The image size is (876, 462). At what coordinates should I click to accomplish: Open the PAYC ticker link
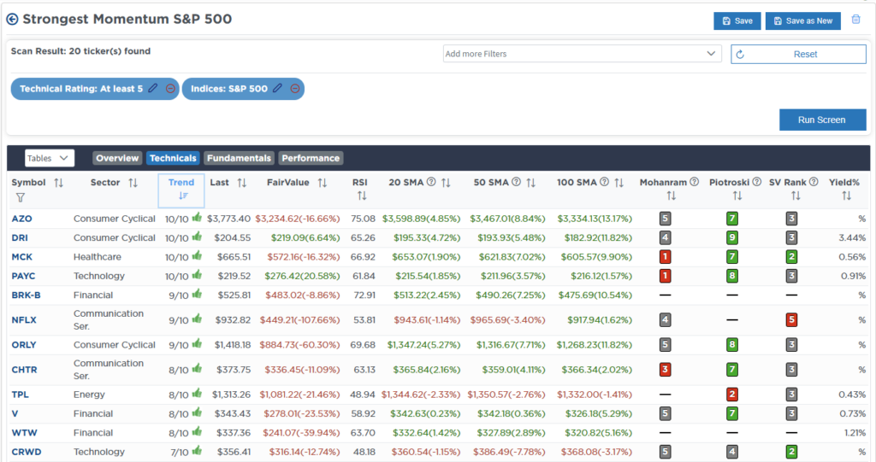pyautogui.click(x=23, y=276)
